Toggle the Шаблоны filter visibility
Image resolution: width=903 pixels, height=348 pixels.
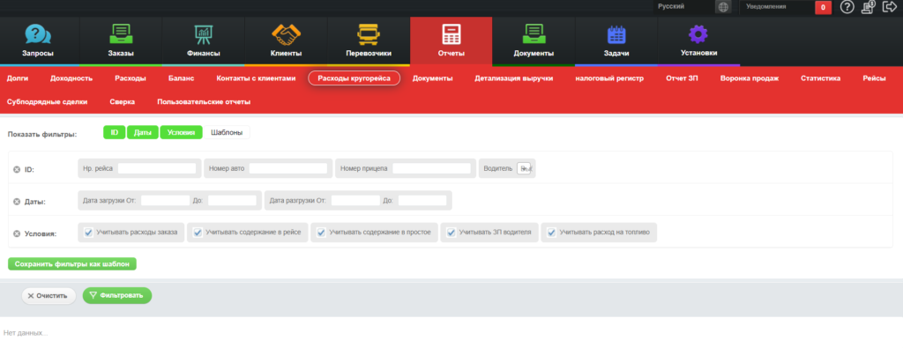pyautogui.click(x=227, y=132)
